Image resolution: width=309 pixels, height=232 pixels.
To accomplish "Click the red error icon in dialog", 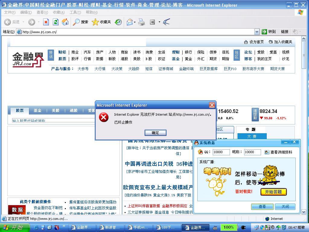I will (104, 117).
